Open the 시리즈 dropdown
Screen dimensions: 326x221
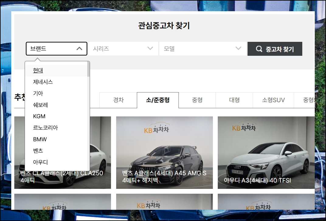point(123,49)
